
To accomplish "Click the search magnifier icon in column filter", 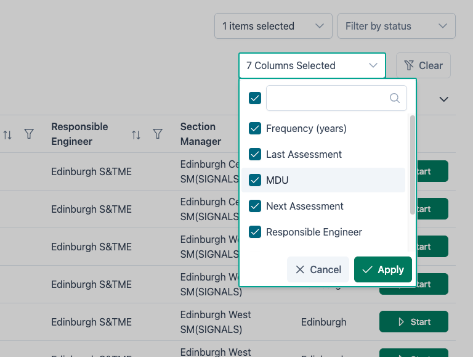I will point(395,98).
